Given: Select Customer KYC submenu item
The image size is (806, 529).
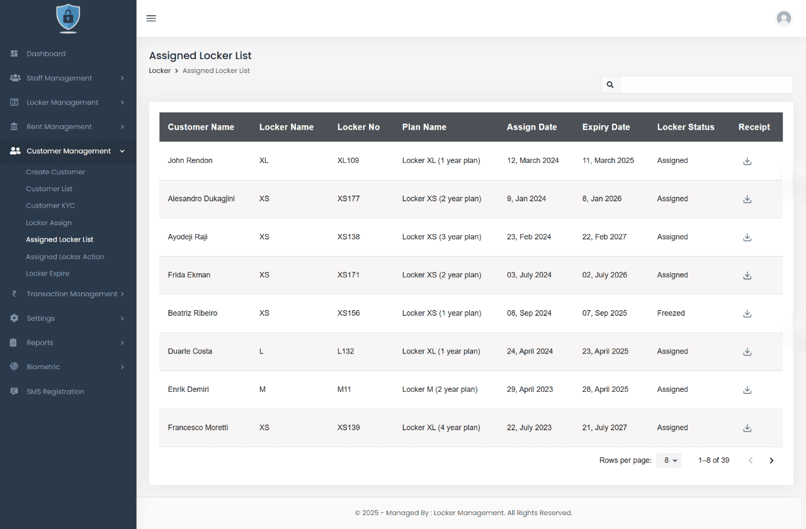Looking at the screenshot, I should tap(50, 206).
